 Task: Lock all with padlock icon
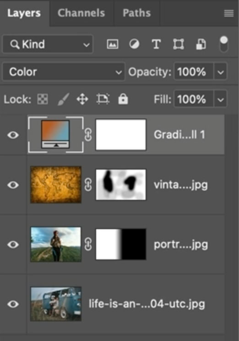coord(123,99)
